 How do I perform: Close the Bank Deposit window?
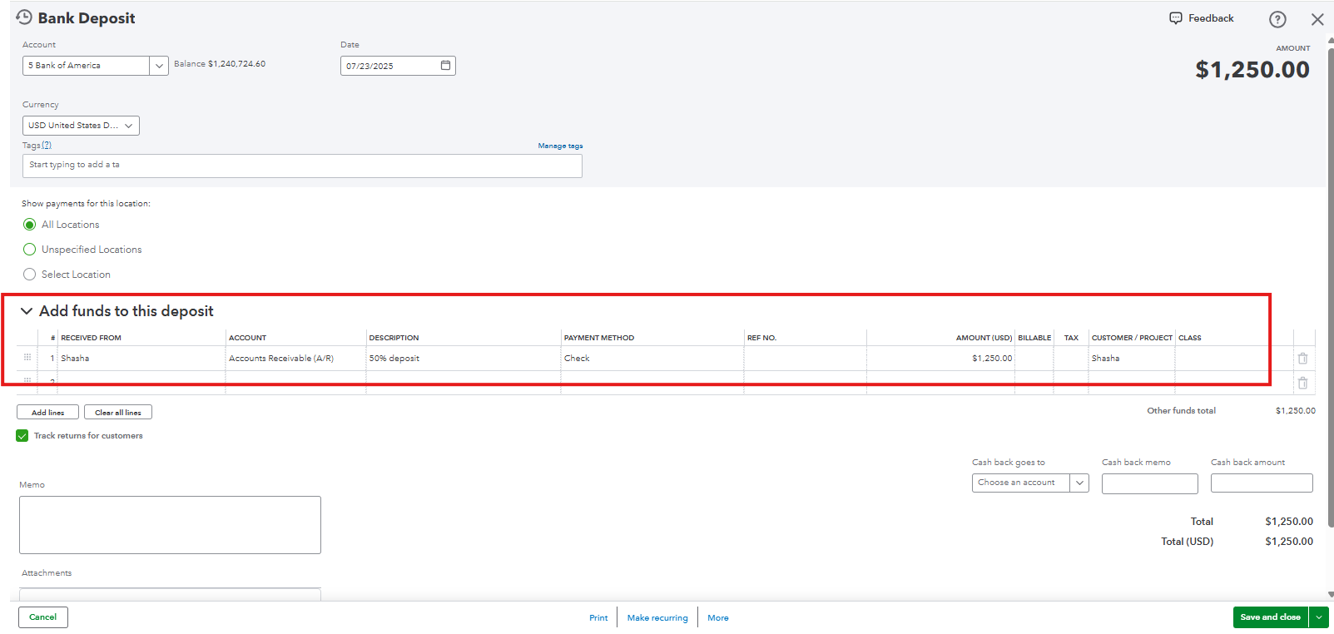point(1317,19)
